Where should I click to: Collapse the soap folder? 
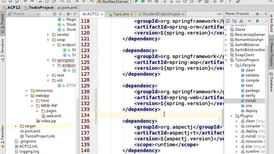48,40
